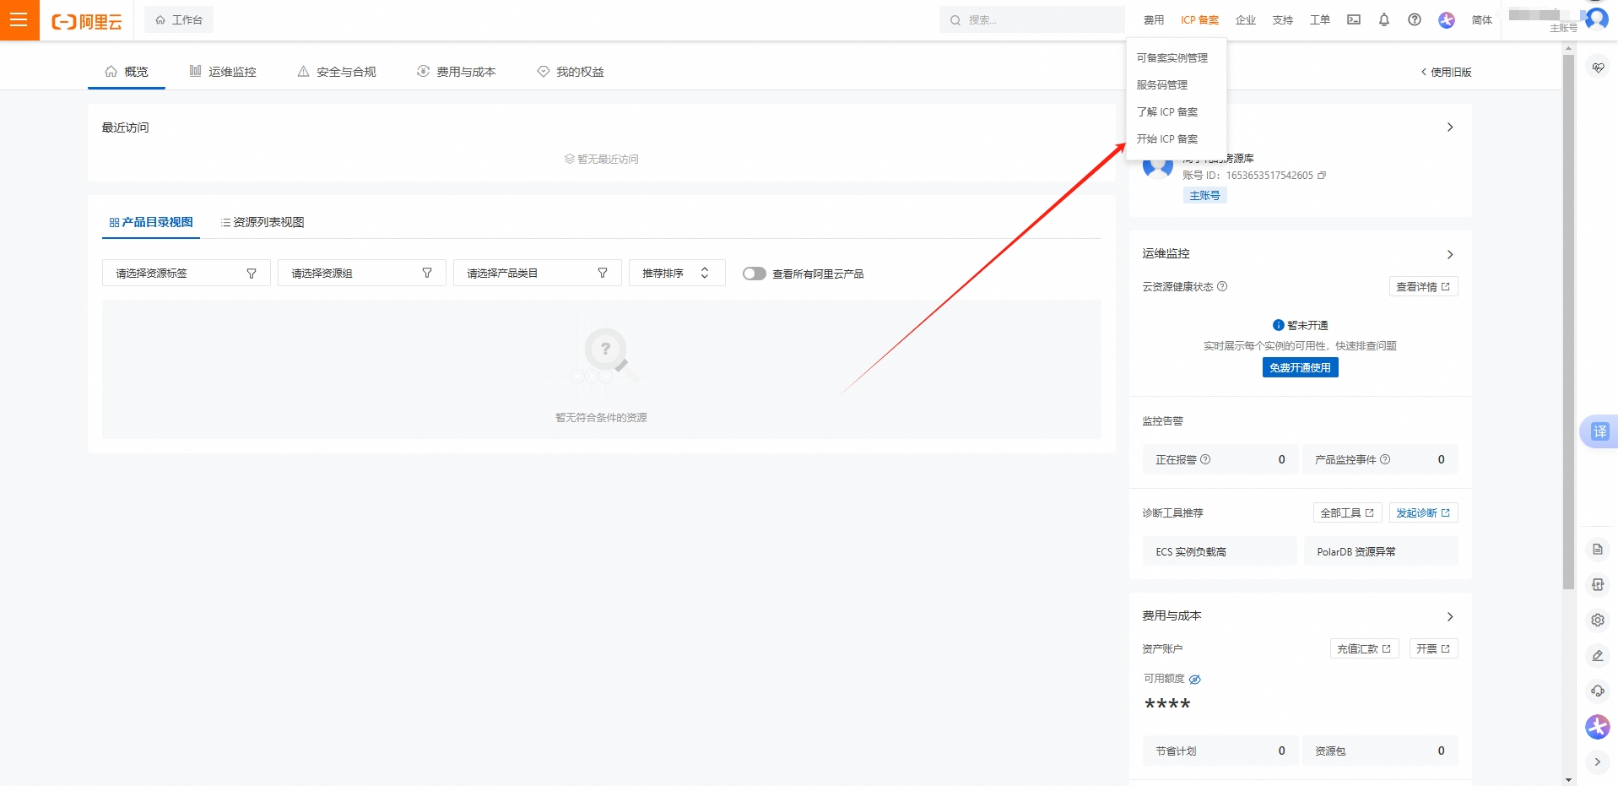
Task: Open notifications via the bell icon
Action: (1383, 19)
